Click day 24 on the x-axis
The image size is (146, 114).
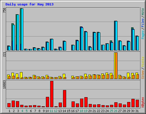(107, 111)
